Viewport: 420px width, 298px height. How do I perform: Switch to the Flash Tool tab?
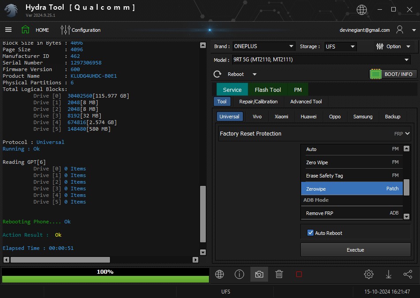268,90
